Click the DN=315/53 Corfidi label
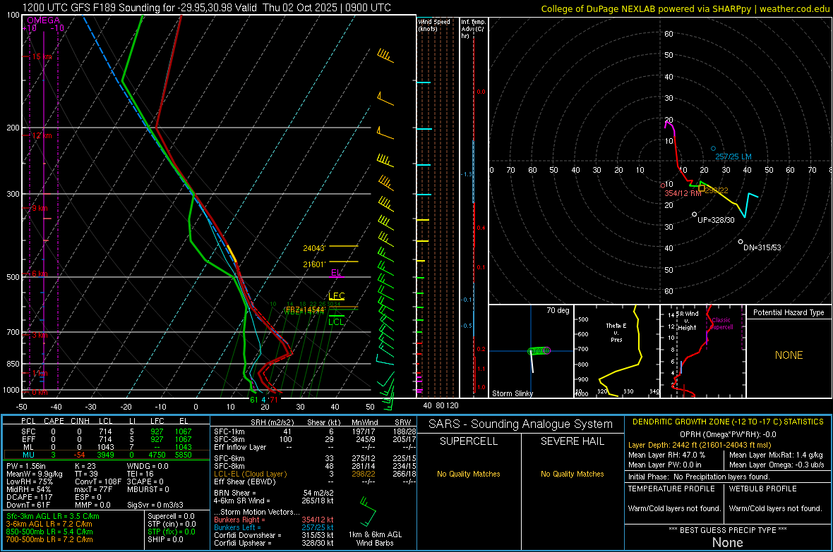This screenshot has width=833, height=552. [762, 247]
